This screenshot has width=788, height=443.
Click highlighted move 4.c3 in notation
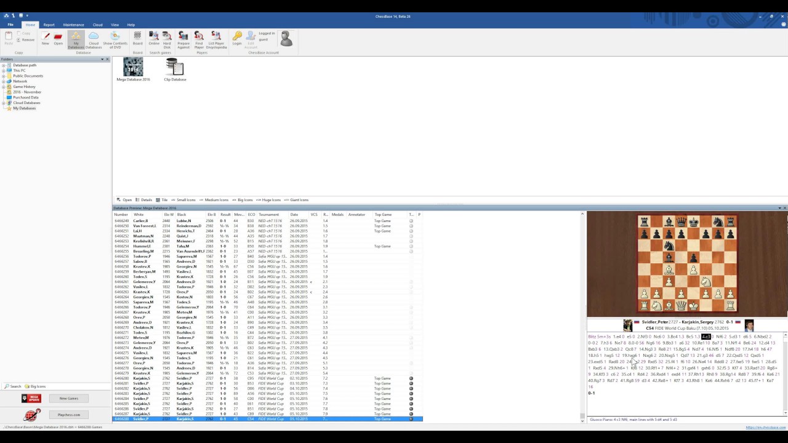pyautogui.click(x=706, y=337)
